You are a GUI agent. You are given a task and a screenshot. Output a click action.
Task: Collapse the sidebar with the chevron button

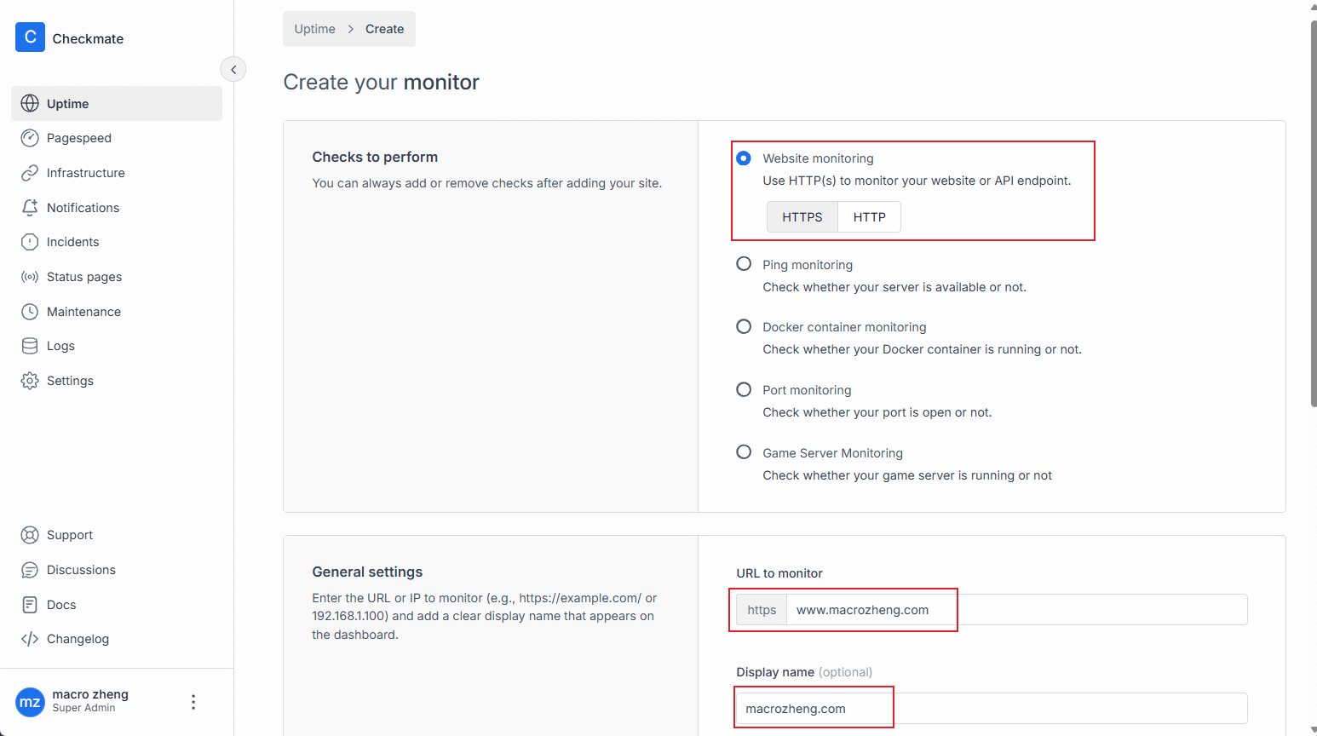click(233, 69)
